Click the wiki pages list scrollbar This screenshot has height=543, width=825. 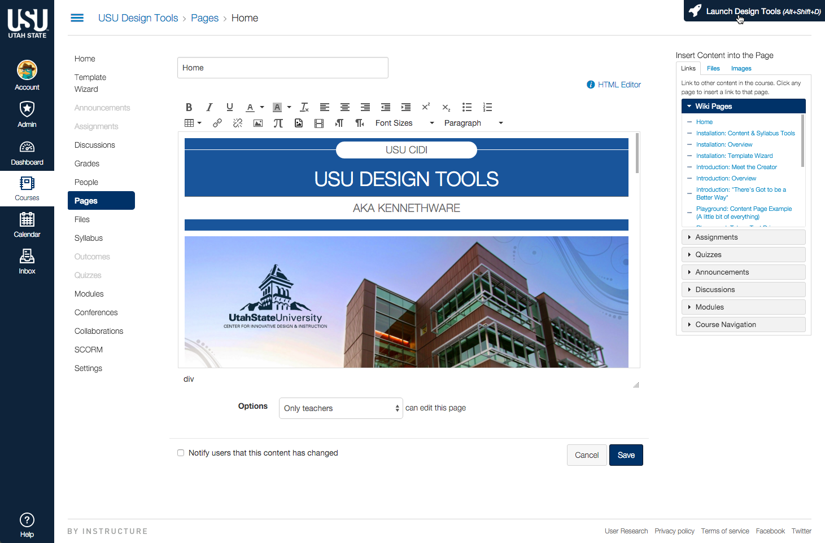tap(803, 141)
